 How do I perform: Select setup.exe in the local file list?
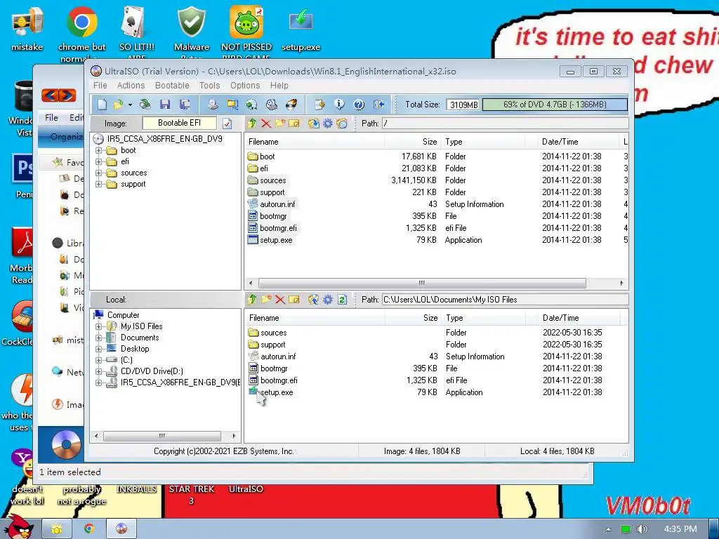coord(277,392)
